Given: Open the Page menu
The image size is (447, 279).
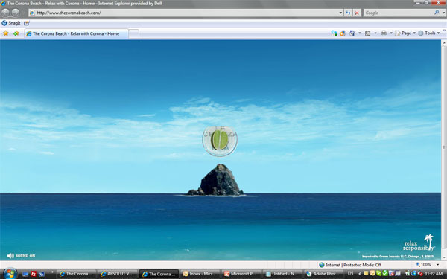Looking at the screenshot, I should (405, 33).
